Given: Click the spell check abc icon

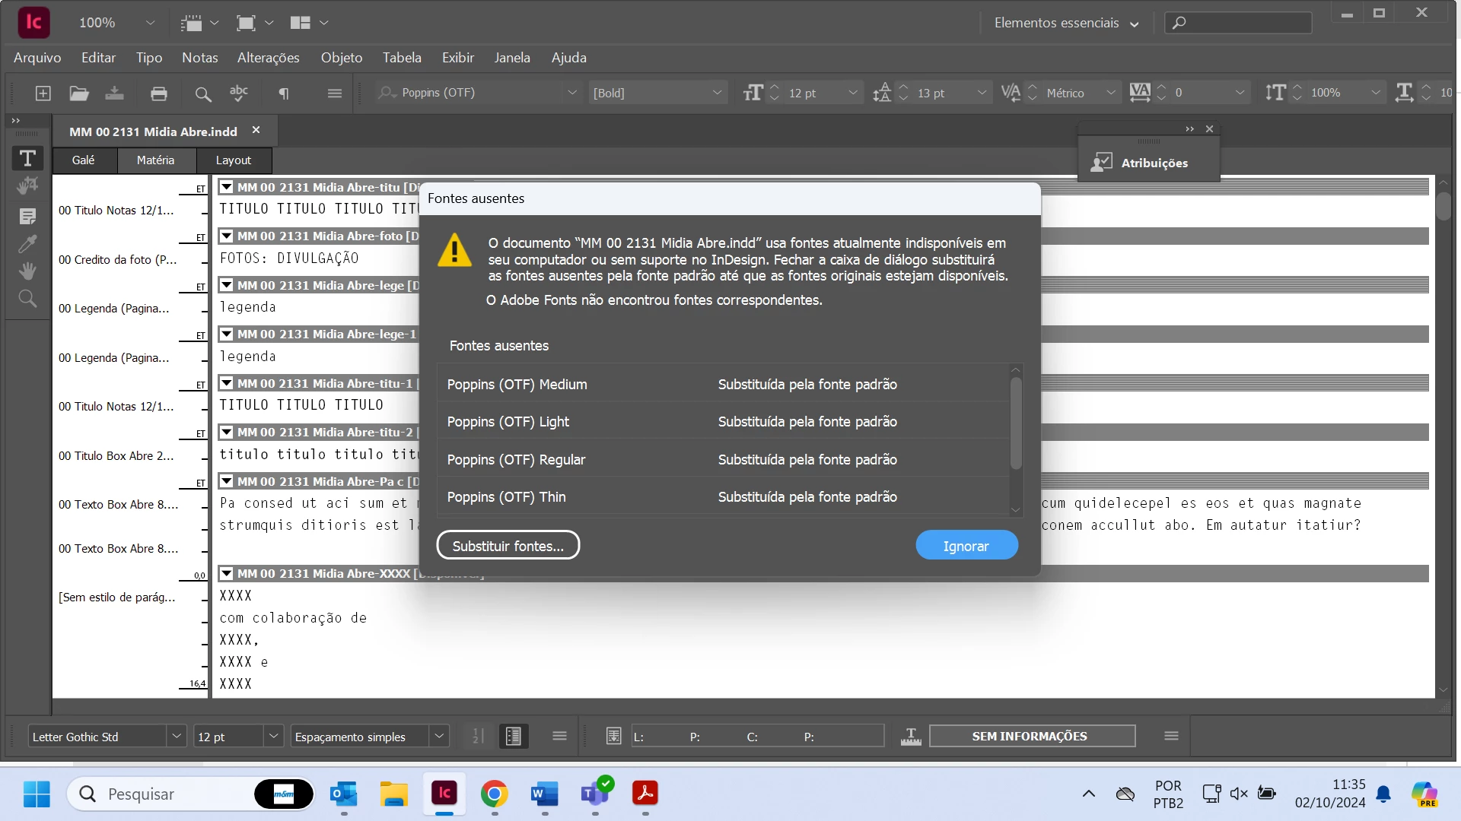Looking at the screenshot, I should click(239, 94).
